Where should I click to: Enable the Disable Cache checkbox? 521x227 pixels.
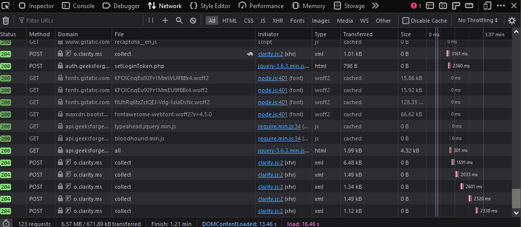pyautogui.click(x=406, y=21)
